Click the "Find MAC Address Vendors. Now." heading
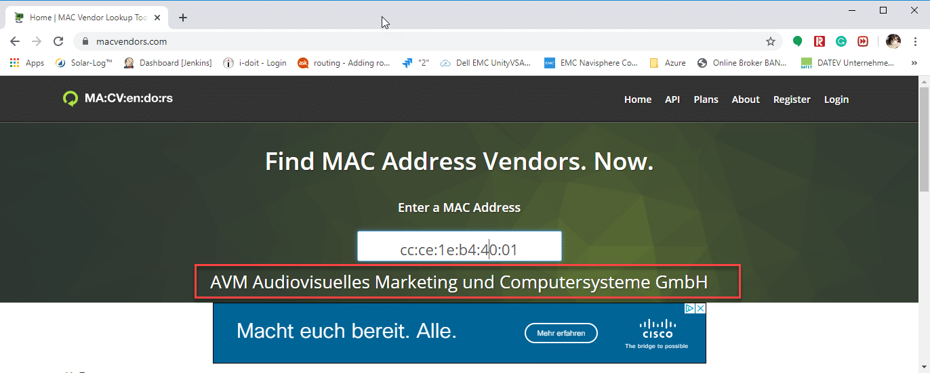Image resolution: width=930 pixels, height=373 pixels. click(x=459, y=161)
